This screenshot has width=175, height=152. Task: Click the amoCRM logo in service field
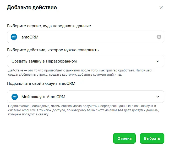point(14,37)
